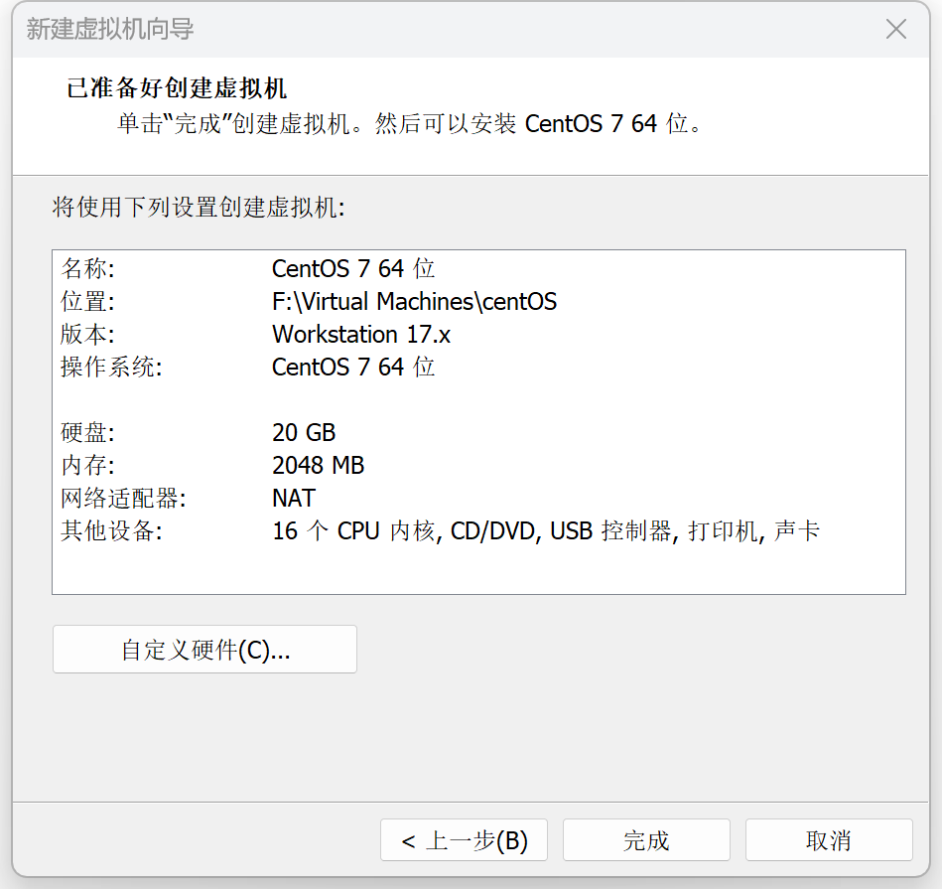The image size is (942, 889).
Task: Click the 其他设备: label
Action: (x=112, y=530)
